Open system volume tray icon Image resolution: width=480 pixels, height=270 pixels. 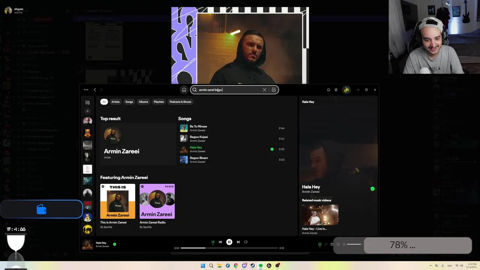(461, 265)
